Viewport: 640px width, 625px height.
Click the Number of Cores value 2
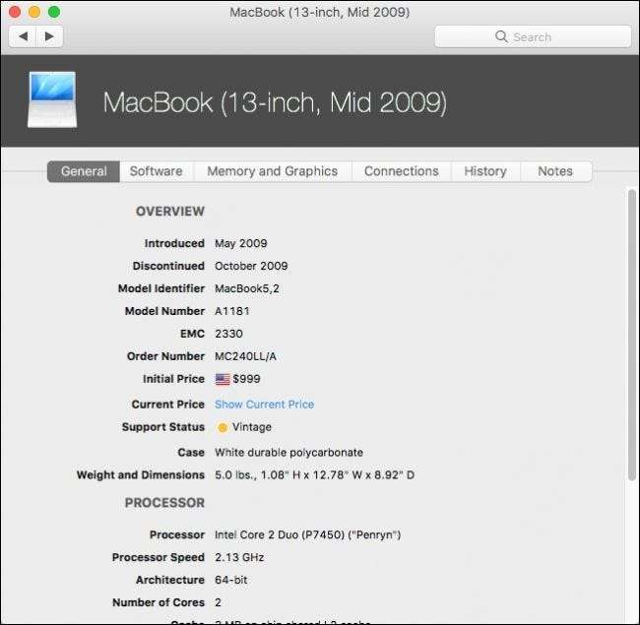(218, 603)
